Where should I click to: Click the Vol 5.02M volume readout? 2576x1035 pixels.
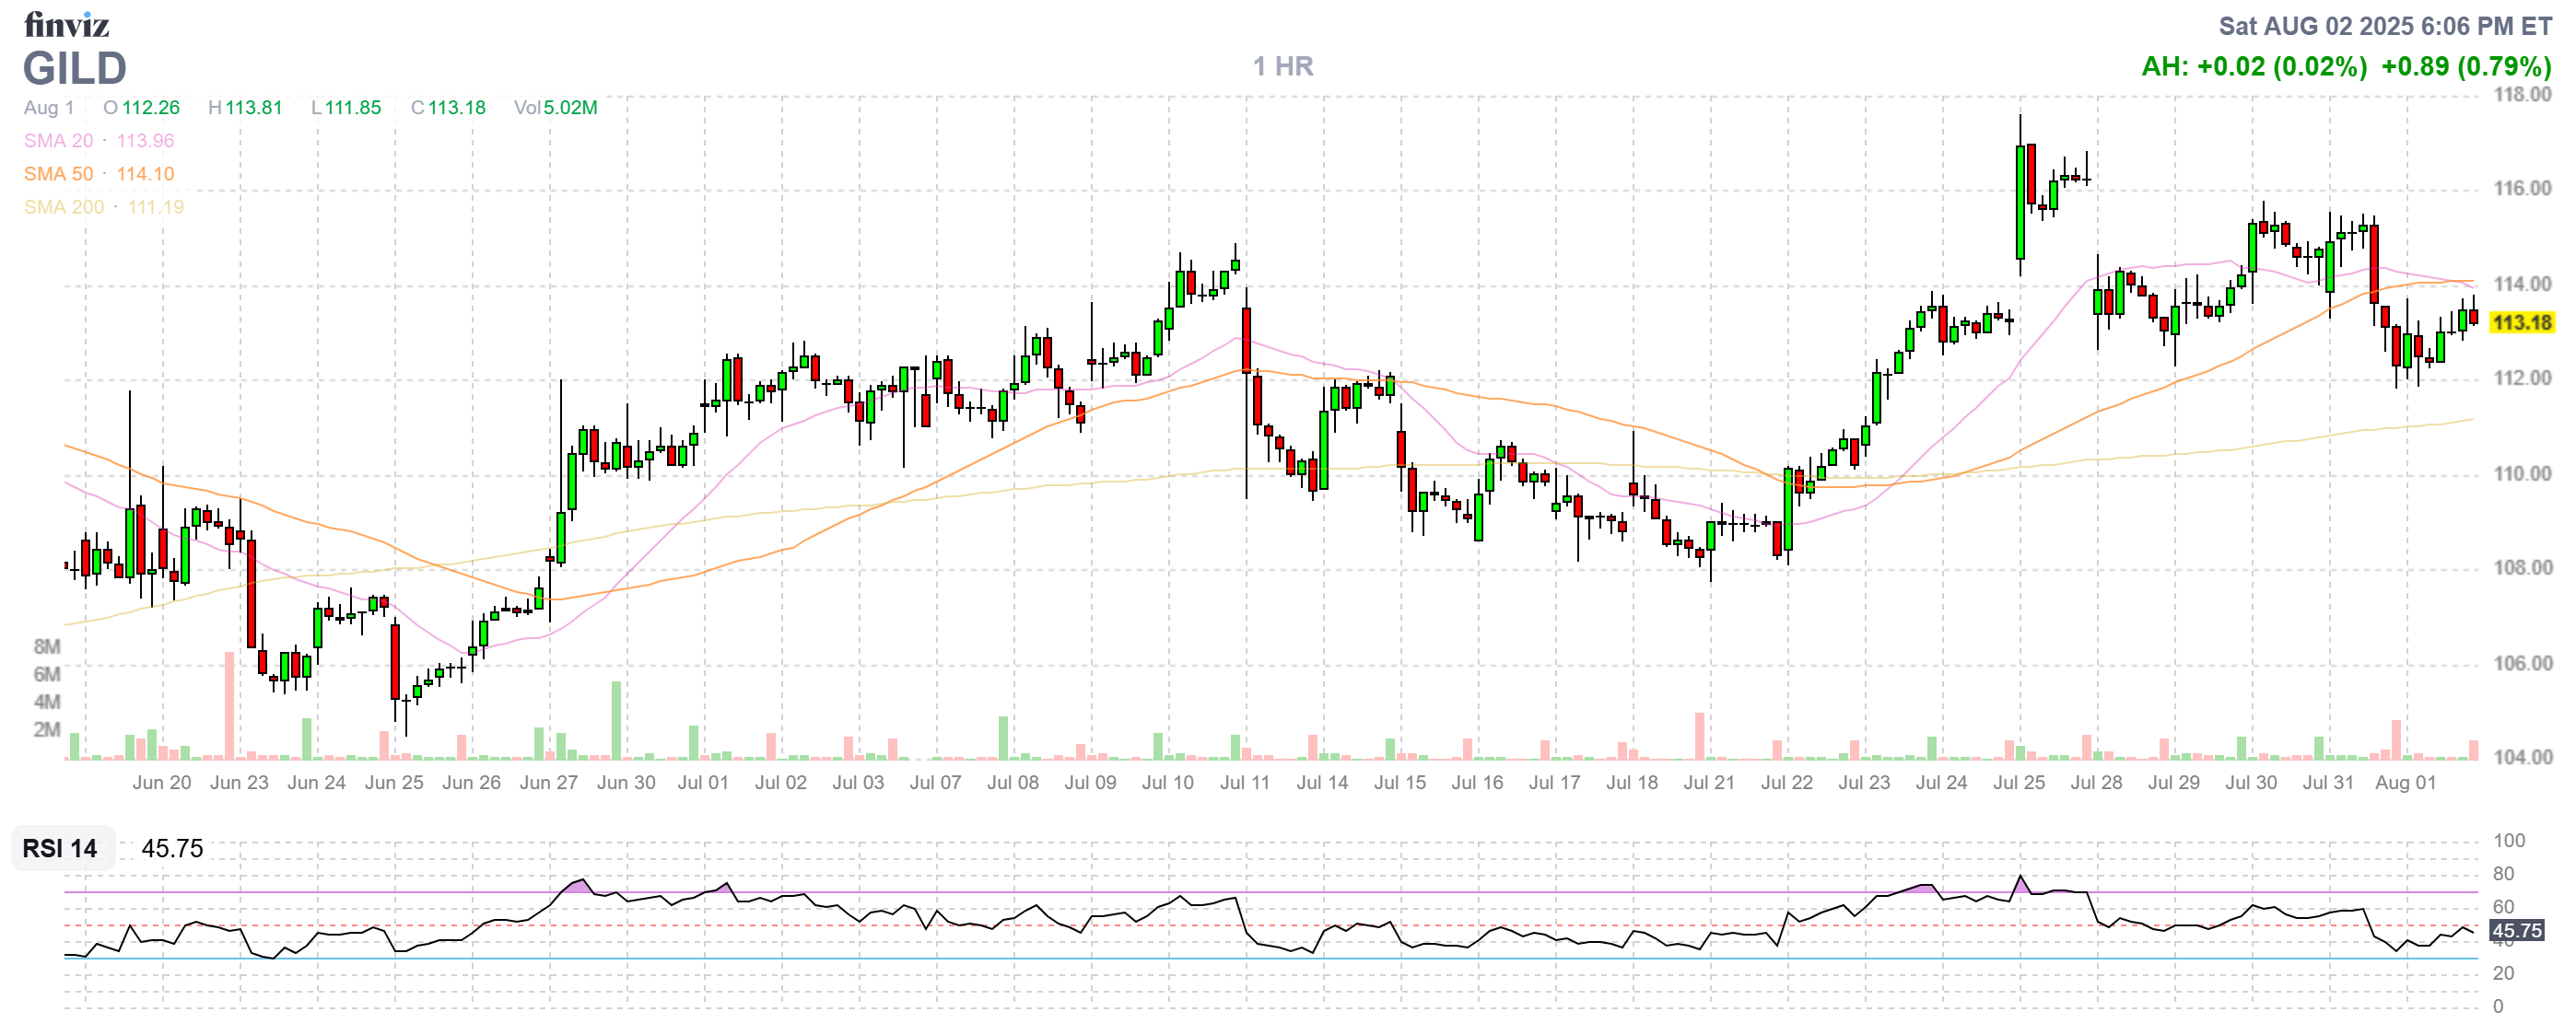coord(555,108)
